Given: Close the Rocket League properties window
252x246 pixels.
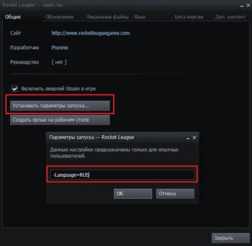Looking at the screenshot, I should [248, 5].
